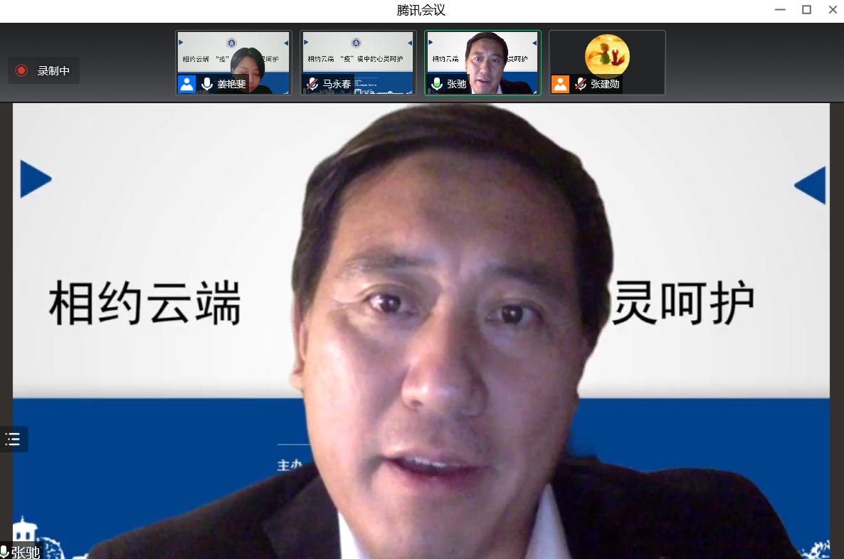Click the 张驰 name tag on main video
The image size is (844, 559).
coord(26,552)
